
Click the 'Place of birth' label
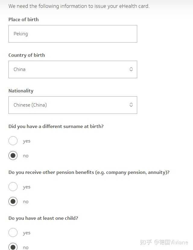click(x=24, y=20)
